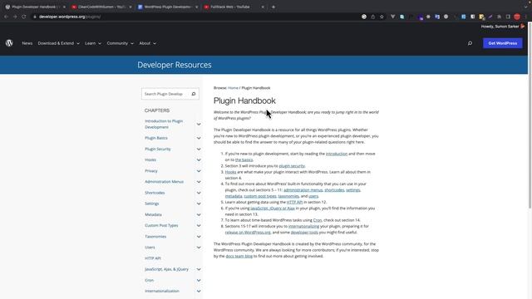Screen dimensions: 532x299
Task: Open the HTTP API chapter link
Action: pos(153,258)
